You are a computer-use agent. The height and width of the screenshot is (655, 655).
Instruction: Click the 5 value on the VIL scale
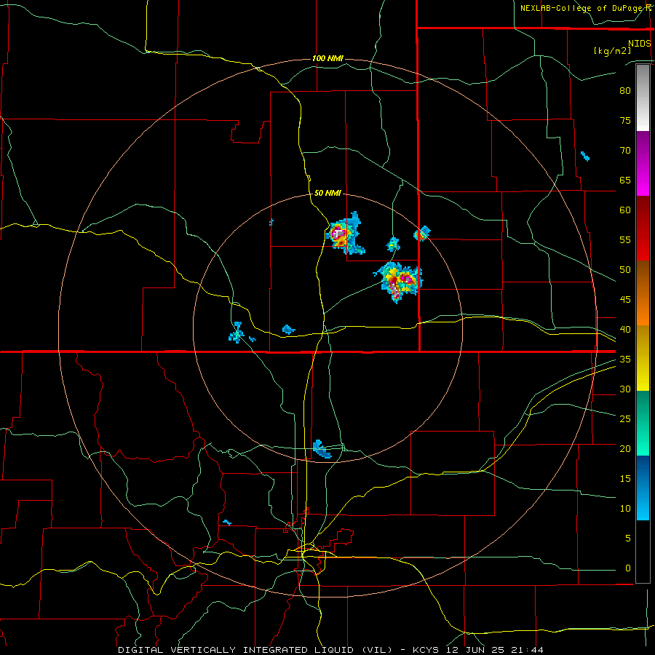[628, 538]
